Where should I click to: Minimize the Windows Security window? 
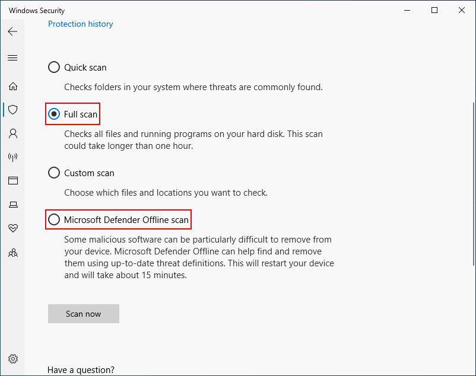click(407, 10)
